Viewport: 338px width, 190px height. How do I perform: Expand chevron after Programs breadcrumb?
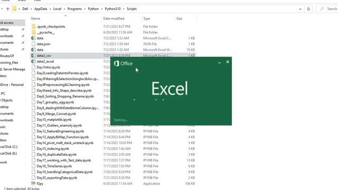(85, 9)
